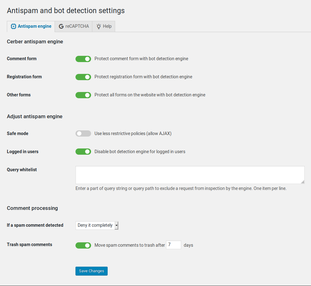Click the Protect comment form label text
This screenshot has width=311, height=286.
[x=141, y=59]
